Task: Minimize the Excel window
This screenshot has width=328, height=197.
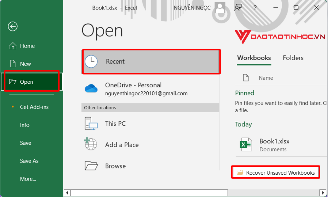Action: 276,8
